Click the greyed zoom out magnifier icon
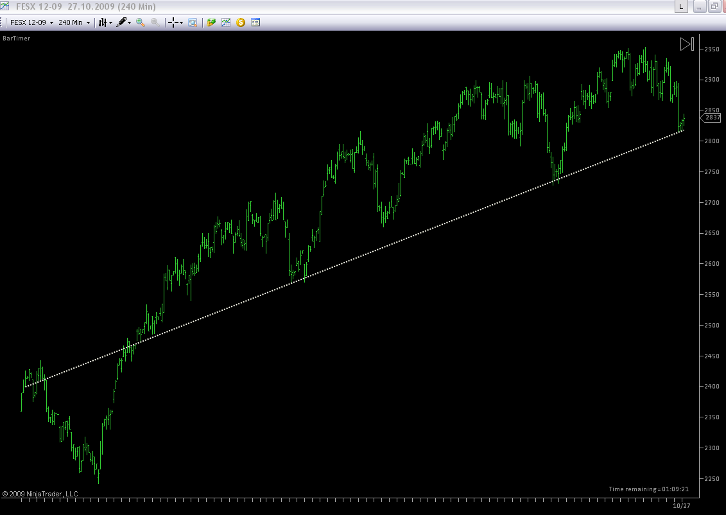Image resolution: width=726 pixels, height=515 pixels. point(155,22)
